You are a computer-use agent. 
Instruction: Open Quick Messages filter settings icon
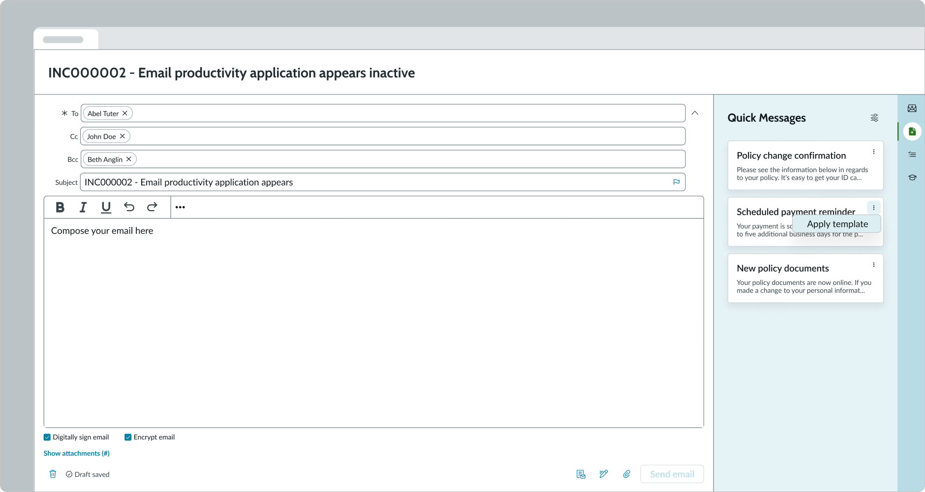pyautogui.click(x=874, y=118)
